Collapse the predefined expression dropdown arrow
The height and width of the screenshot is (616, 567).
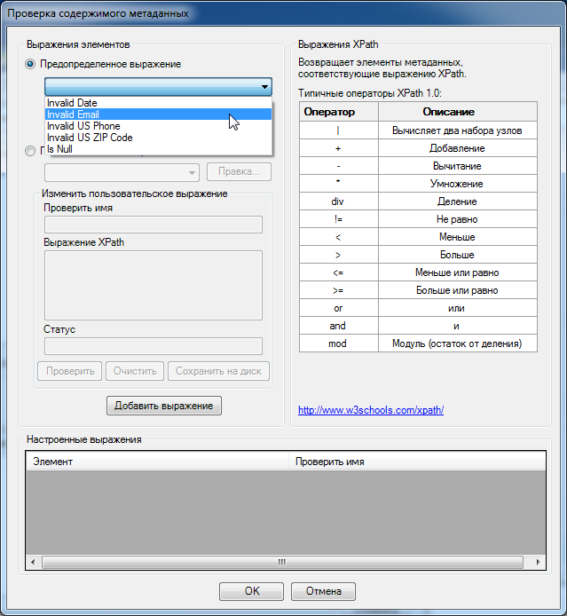pos(264,87)
